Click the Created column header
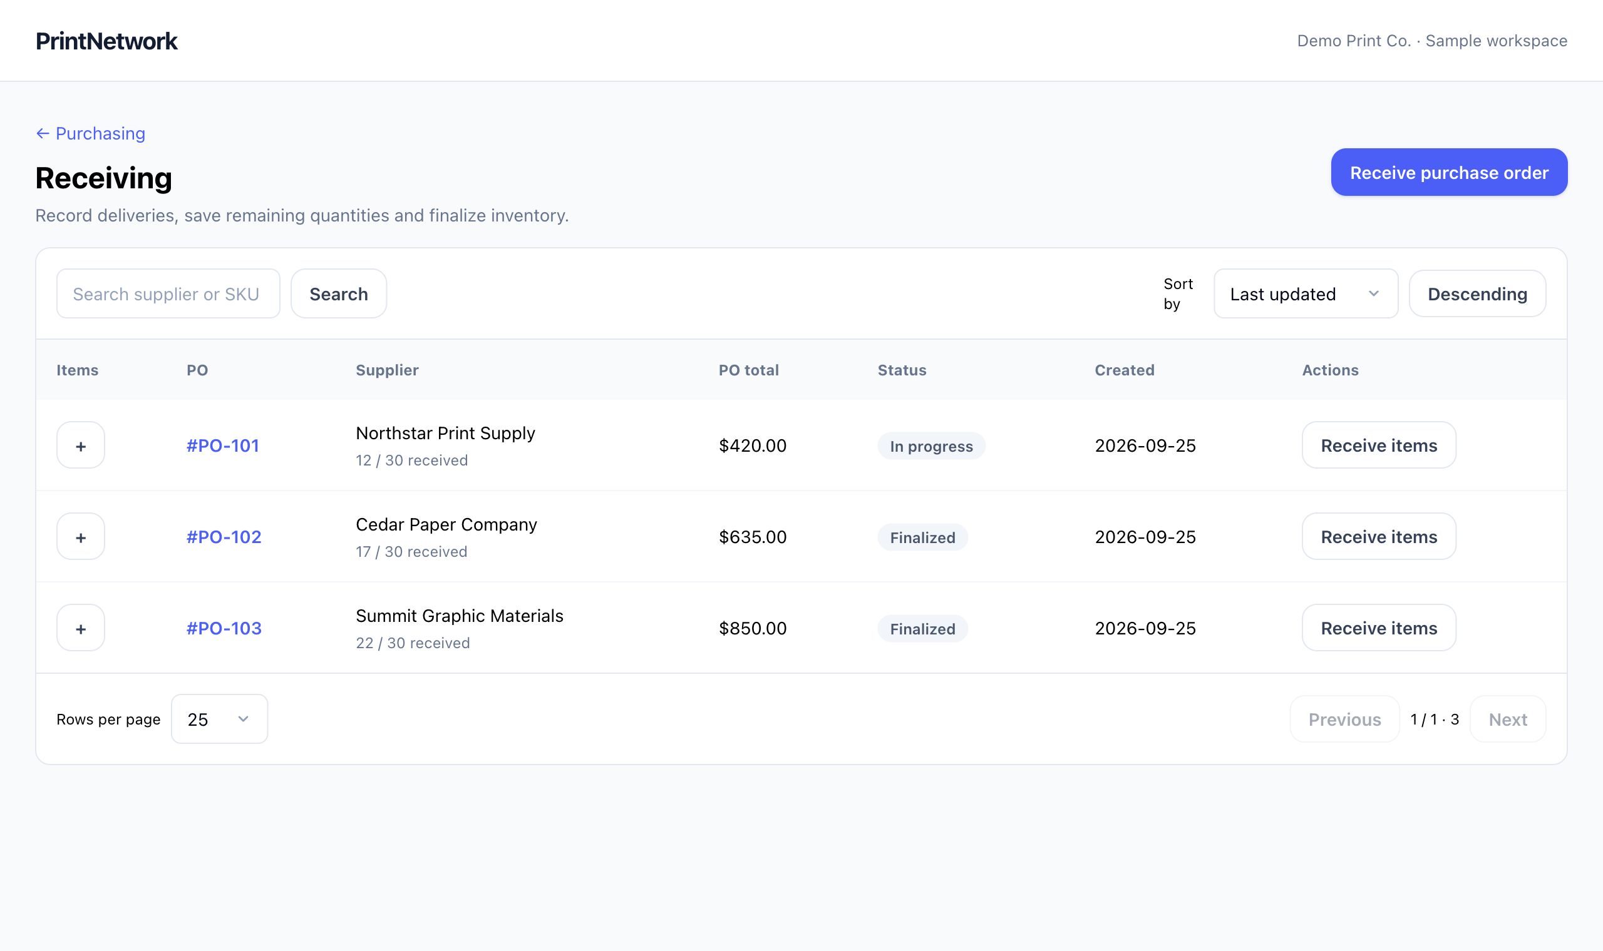1603x951 pixels. 1124,370
